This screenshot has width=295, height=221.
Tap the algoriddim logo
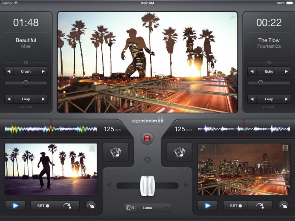coord(147,120)
